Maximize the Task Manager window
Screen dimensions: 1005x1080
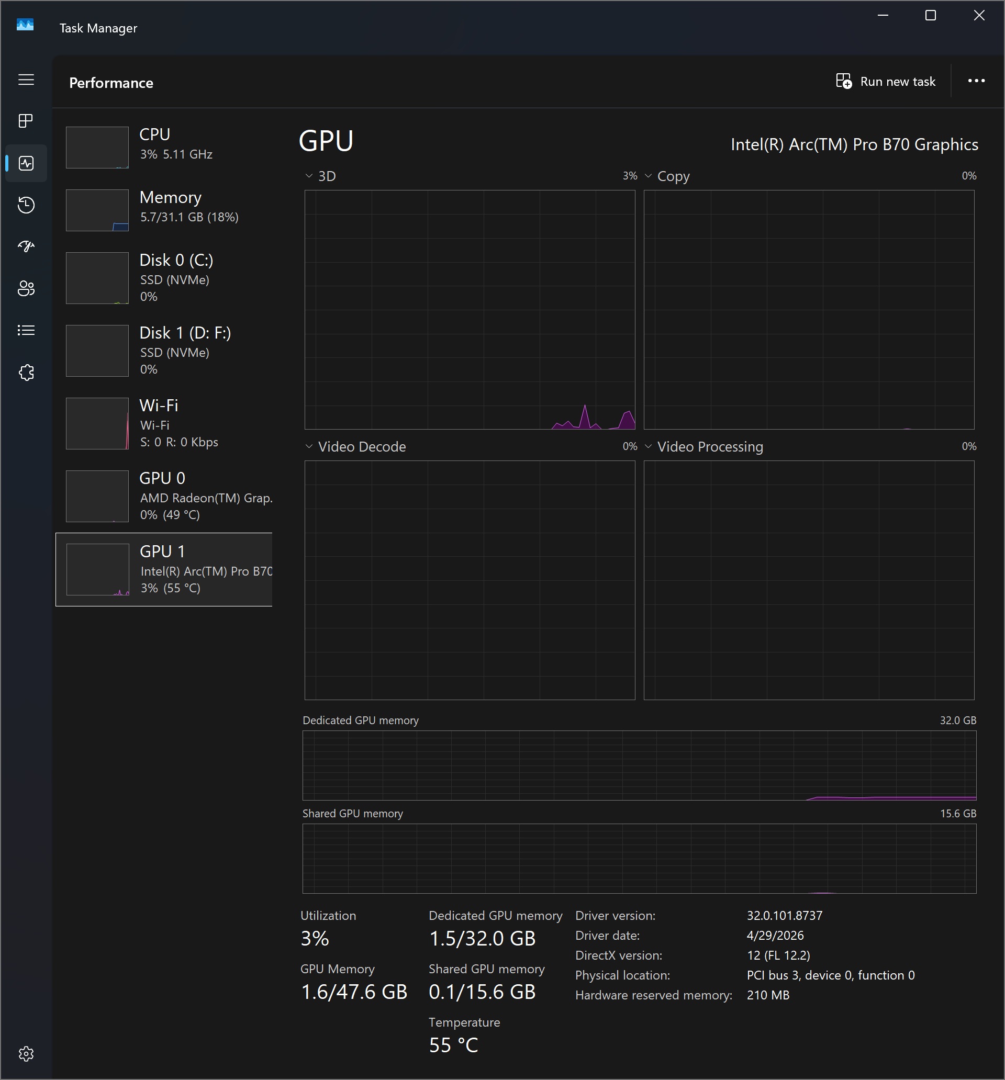[x=931, y=16]
